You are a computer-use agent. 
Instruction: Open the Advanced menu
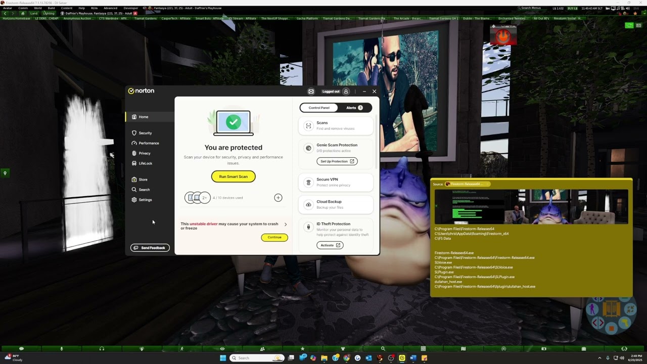[110, 8]
